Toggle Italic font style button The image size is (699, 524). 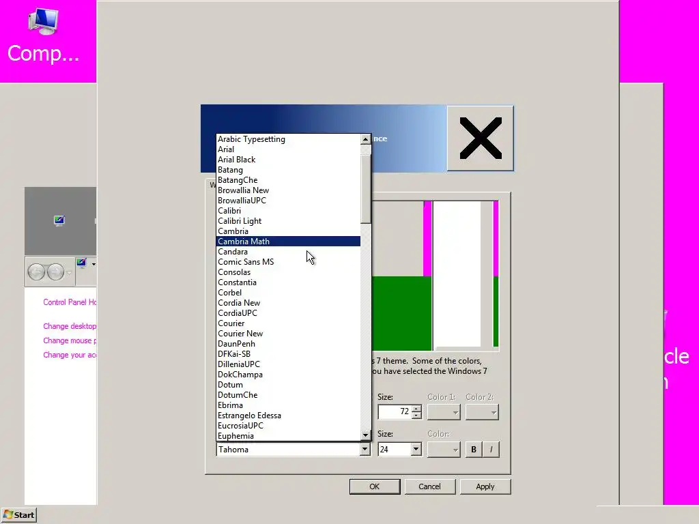[491, 449]
